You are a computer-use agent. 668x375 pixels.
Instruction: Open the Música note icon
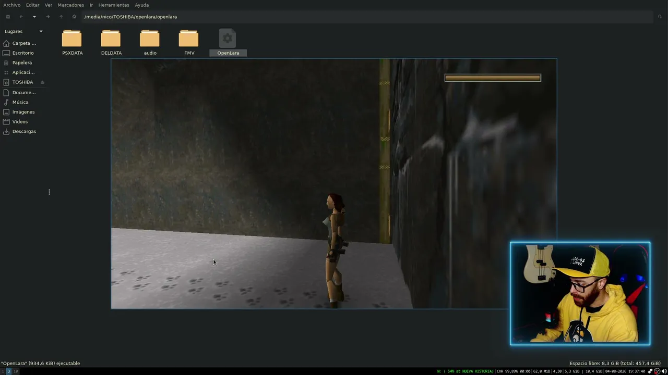coord(6,102)
